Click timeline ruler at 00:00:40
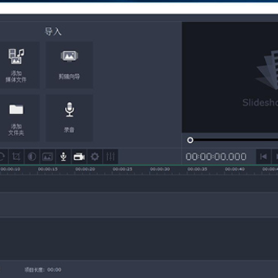 235,169
